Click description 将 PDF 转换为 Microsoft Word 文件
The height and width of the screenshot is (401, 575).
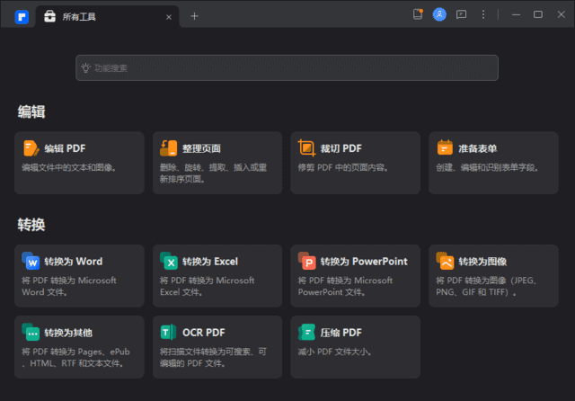pyautogui.click(x=69, y=286)
